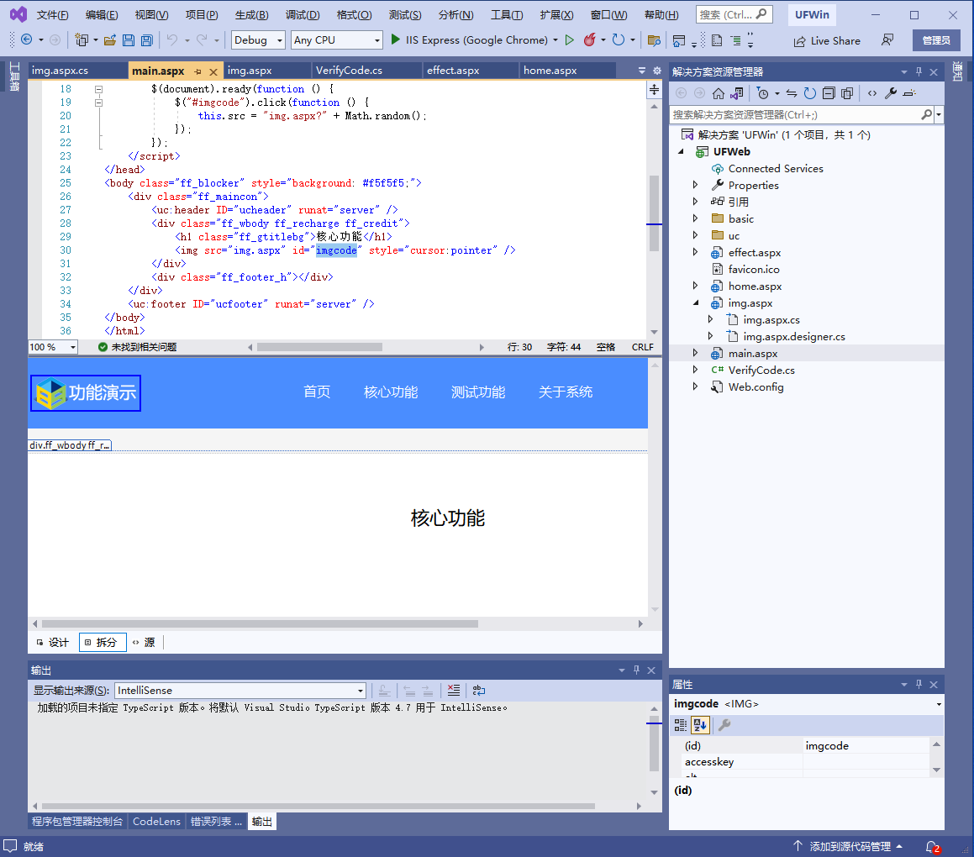Click the Undo arrow icon
The height and width of the screenshot is (857, 974).
pyautogui.click(x=172, y=39)
